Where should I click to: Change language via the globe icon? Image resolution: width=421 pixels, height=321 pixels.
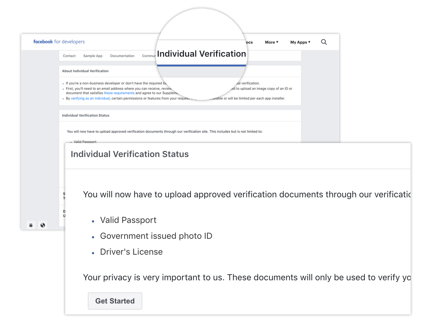pyautogui.click(x=43, y=225)
